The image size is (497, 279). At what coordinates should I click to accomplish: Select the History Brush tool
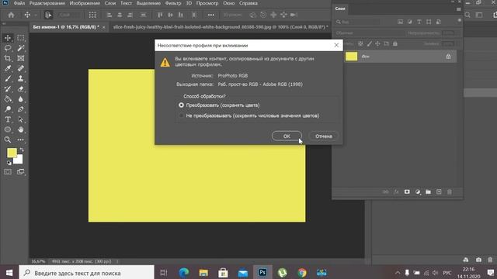pyautogui.click(x=8, y=89)
